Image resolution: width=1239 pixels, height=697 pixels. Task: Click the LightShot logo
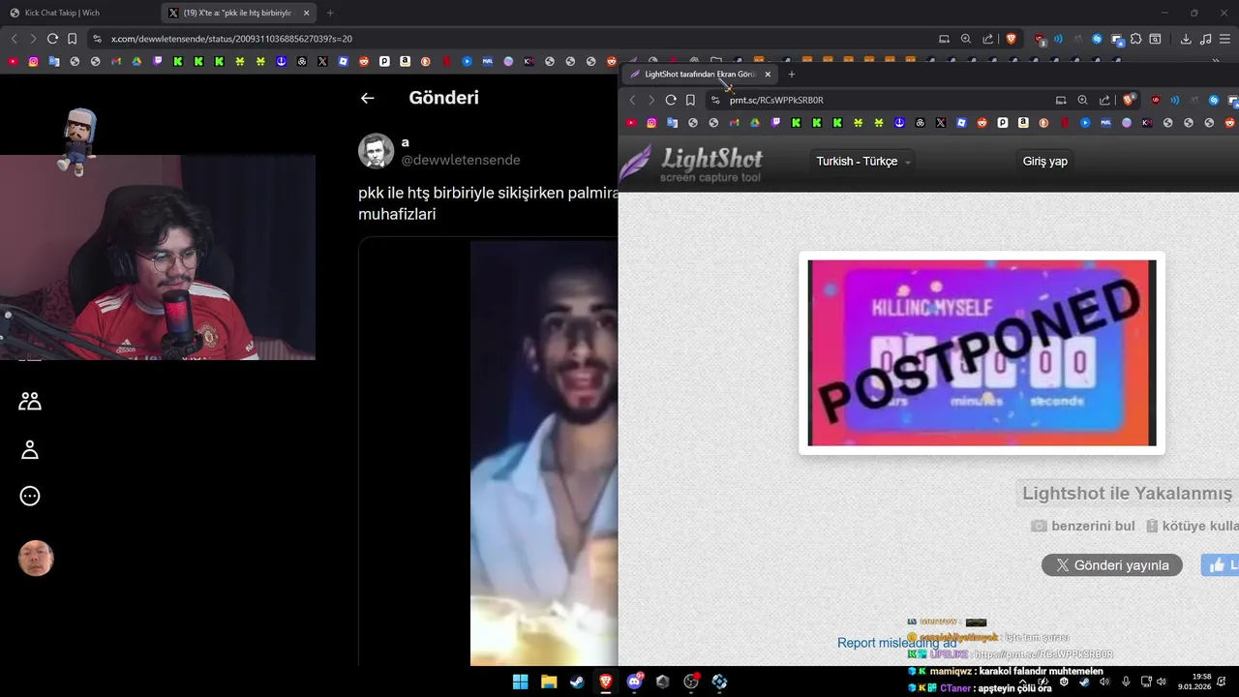click(691, 163)
